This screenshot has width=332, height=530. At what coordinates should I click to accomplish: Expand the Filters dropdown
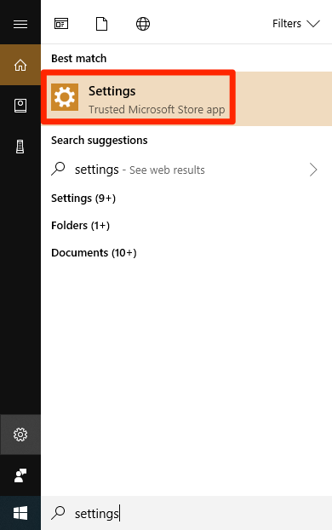[x=296, y=24]
